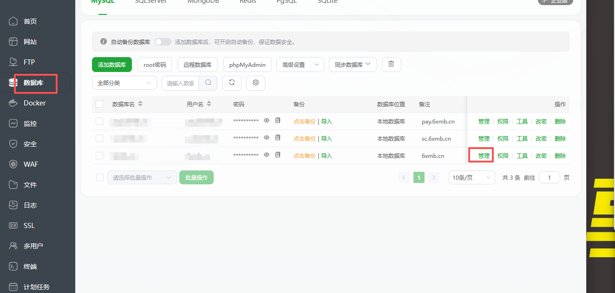This screenshot has height=293, width=615.
Task: Check the select-all checkbox in table header
Action: point(99,104)
